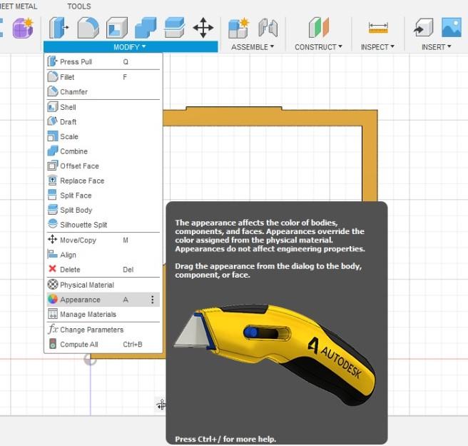Click the Measure ruler toolbar icon
This screenshot has width=468, height=446.
[378, 28]
